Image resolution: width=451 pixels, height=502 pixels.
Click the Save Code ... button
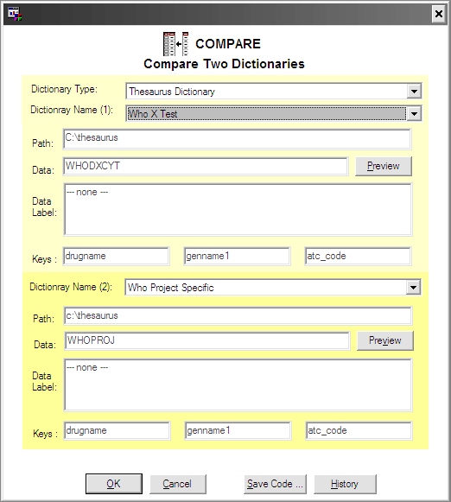[x=275, y=484]
